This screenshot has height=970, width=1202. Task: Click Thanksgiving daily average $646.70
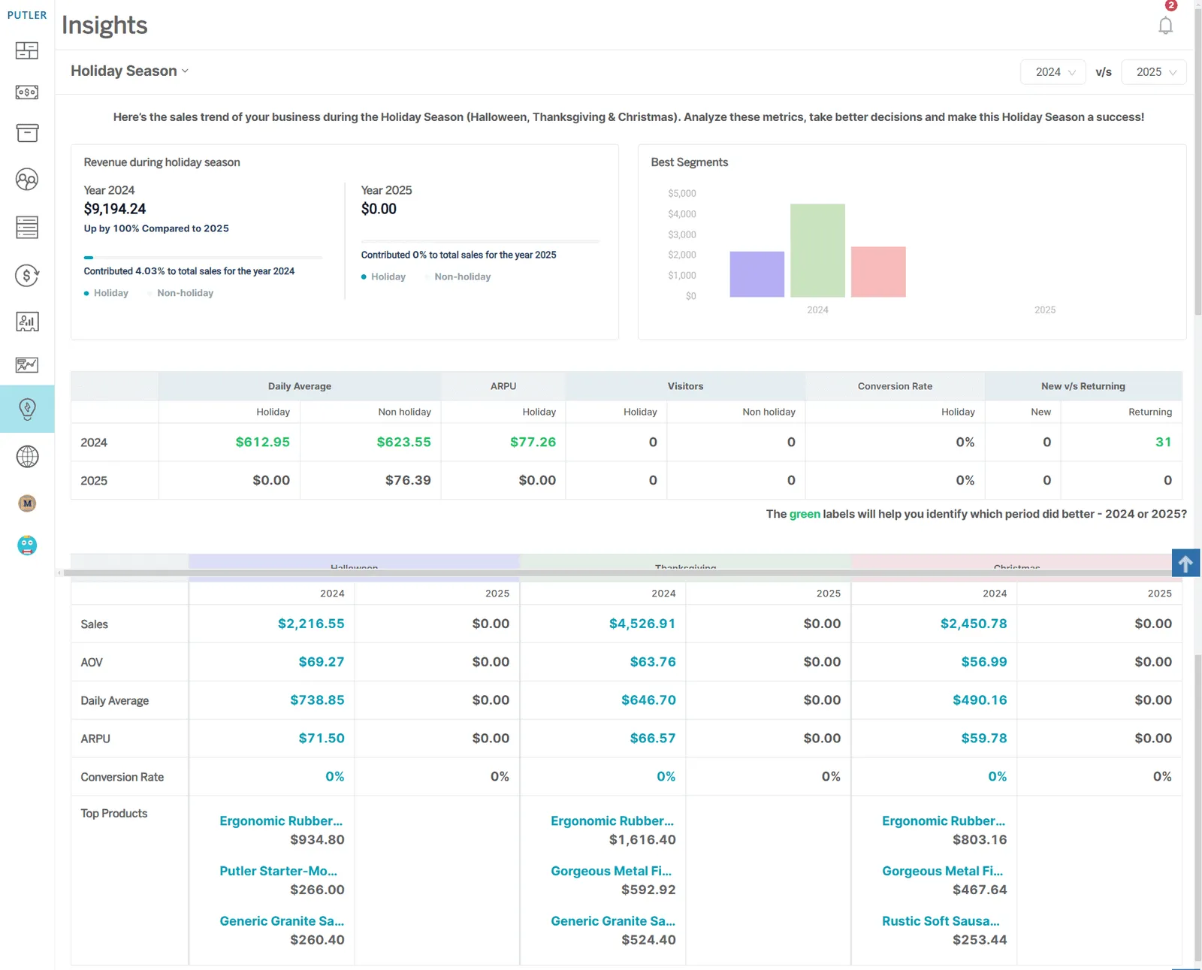(648, 700)
